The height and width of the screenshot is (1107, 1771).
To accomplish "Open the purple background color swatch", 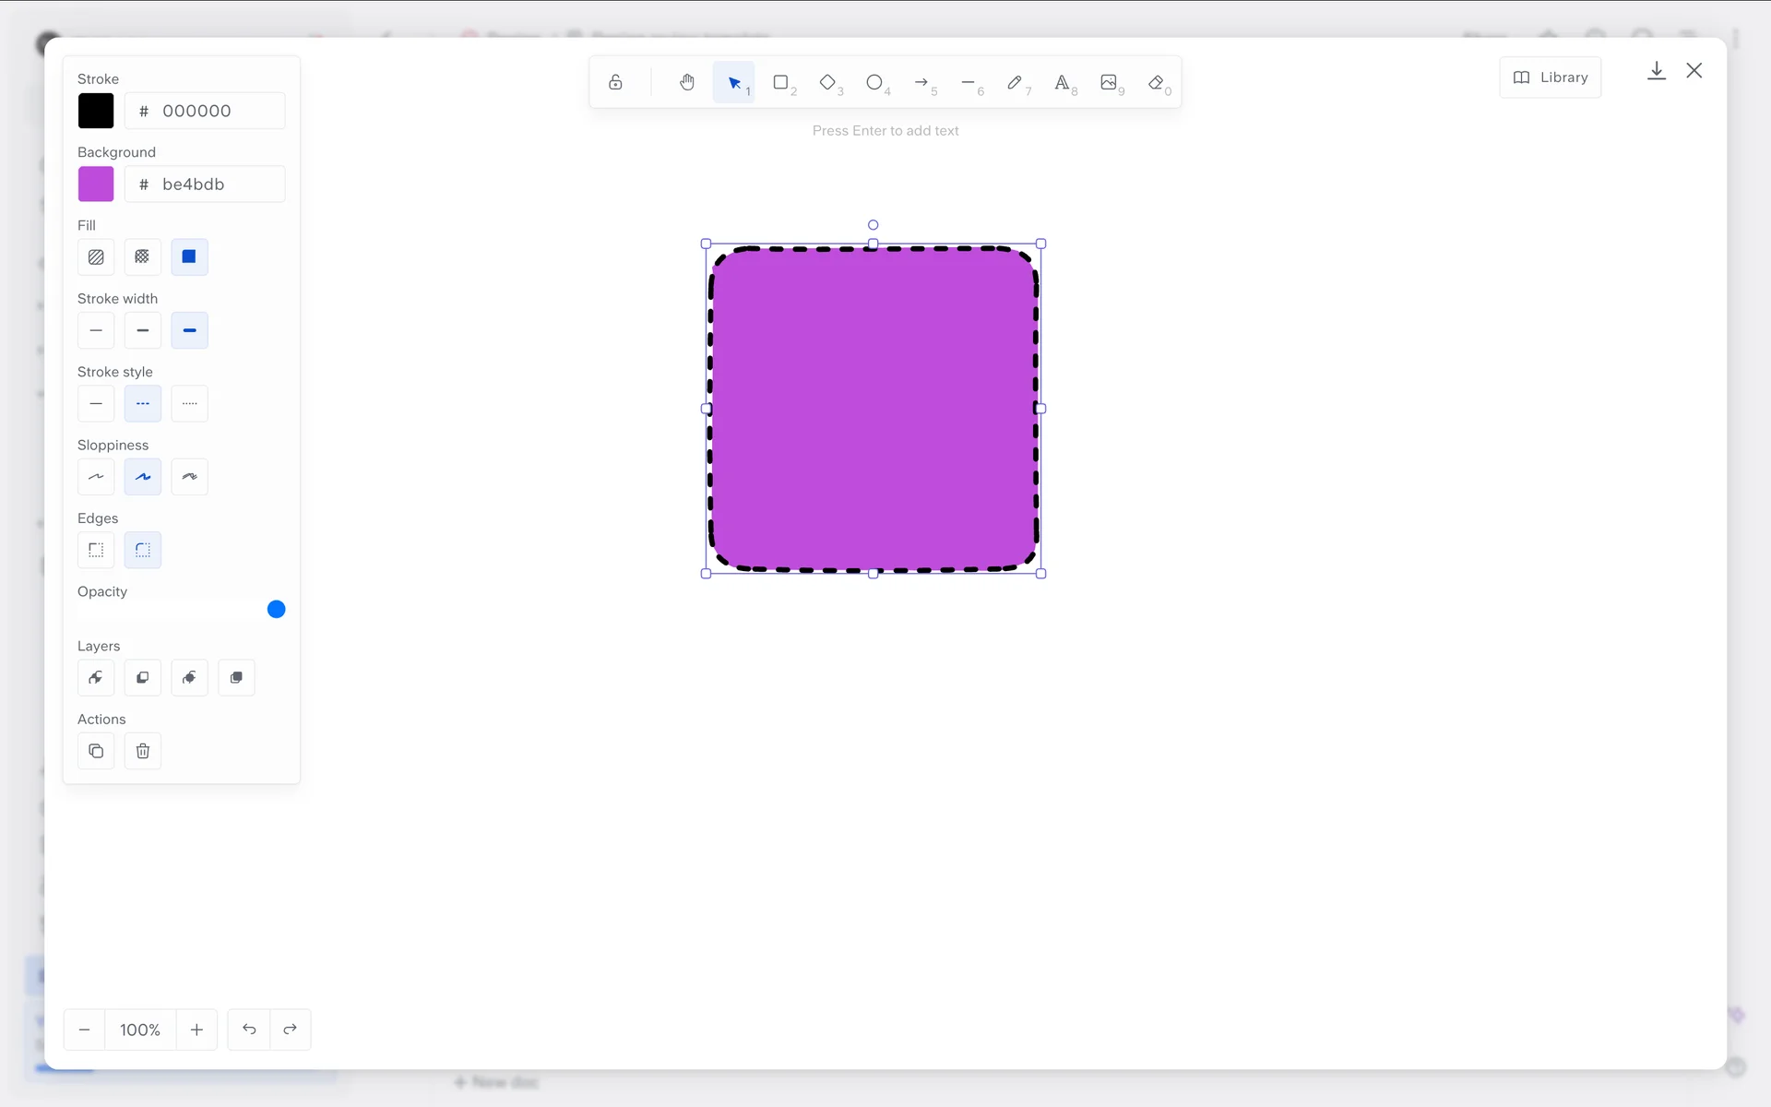I will [x=96, y=184].
